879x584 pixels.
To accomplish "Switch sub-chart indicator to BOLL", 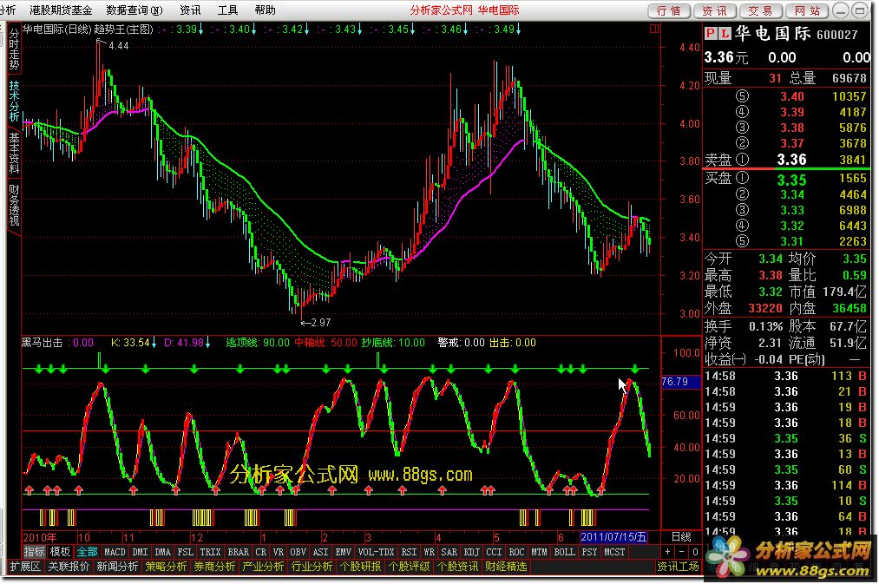I will click(x=565, y=552).
